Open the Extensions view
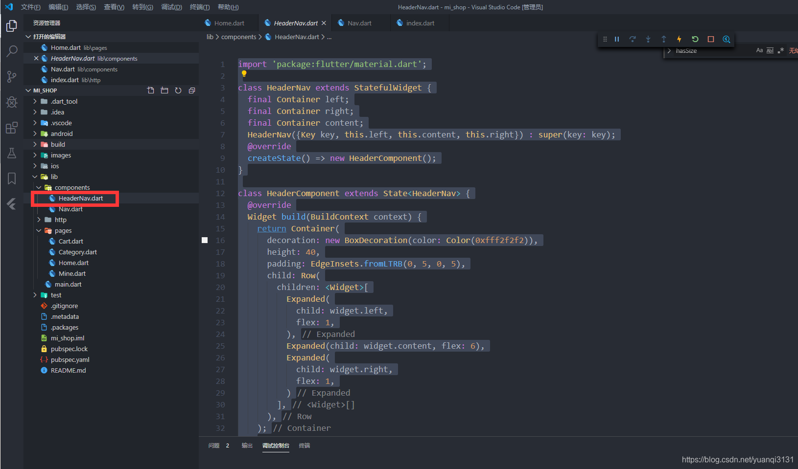This screenshot has height=469, width=798. point(12,128)
